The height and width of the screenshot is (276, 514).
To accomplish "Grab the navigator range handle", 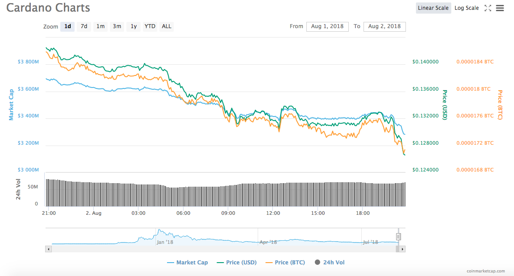I will point(398,237).
